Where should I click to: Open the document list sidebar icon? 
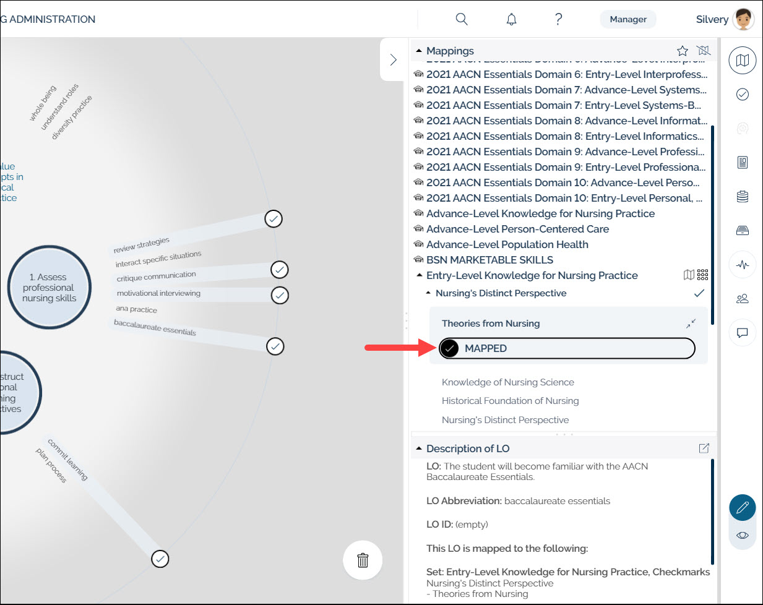(x=743, y=162)
